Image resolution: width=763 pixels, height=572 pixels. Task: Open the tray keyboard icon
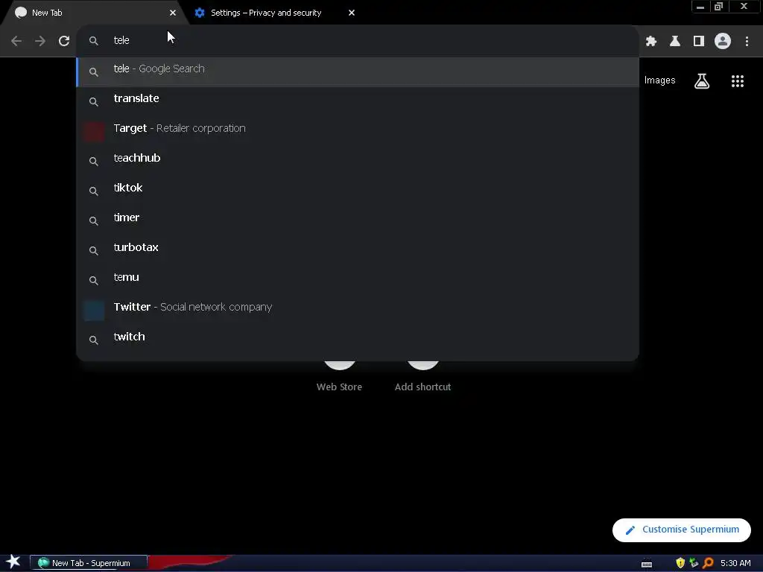646,564
